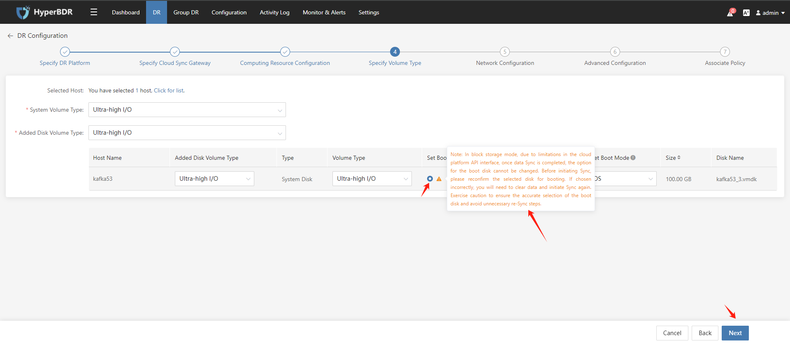Click the kafka53_3.vmdk disk name
790x345 pixels.
pos(737,179)
